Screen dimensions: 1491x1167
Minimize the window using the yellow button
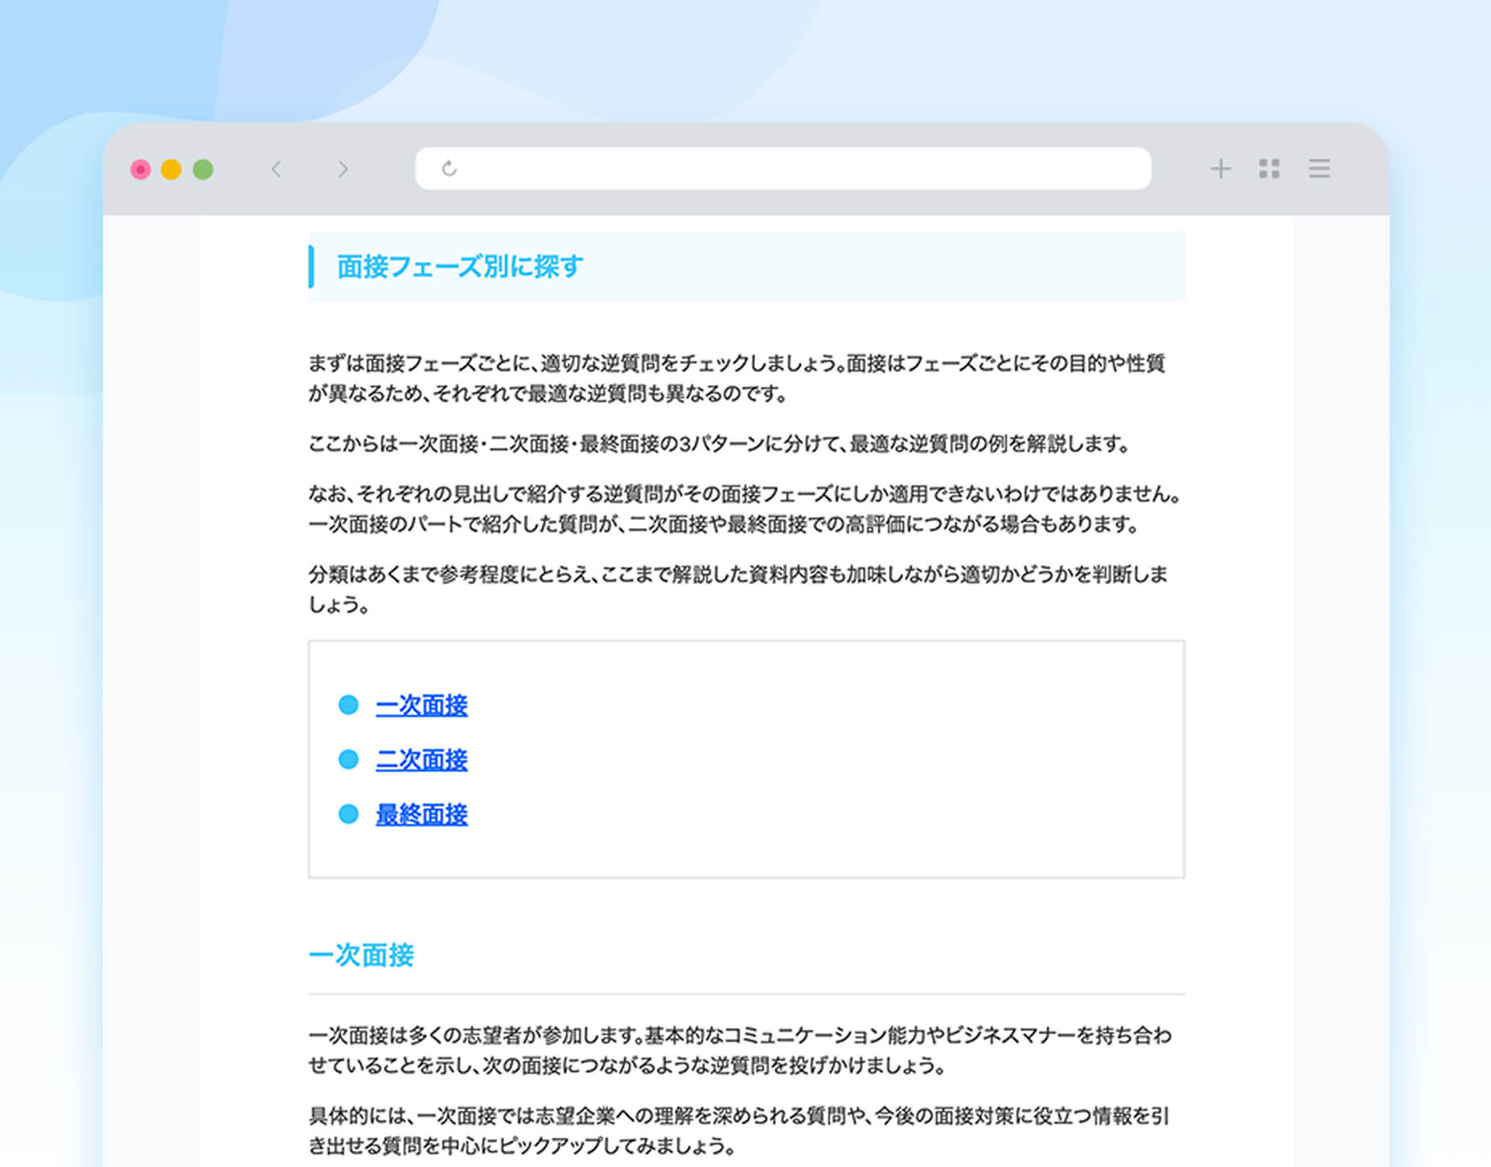click(171, 170)
